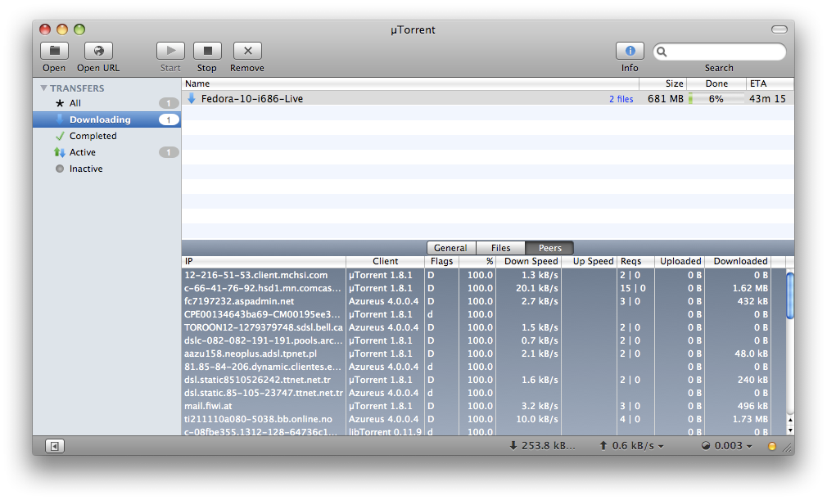Remove the selected torrent
The image size is (827, 500).
point(247,51)
